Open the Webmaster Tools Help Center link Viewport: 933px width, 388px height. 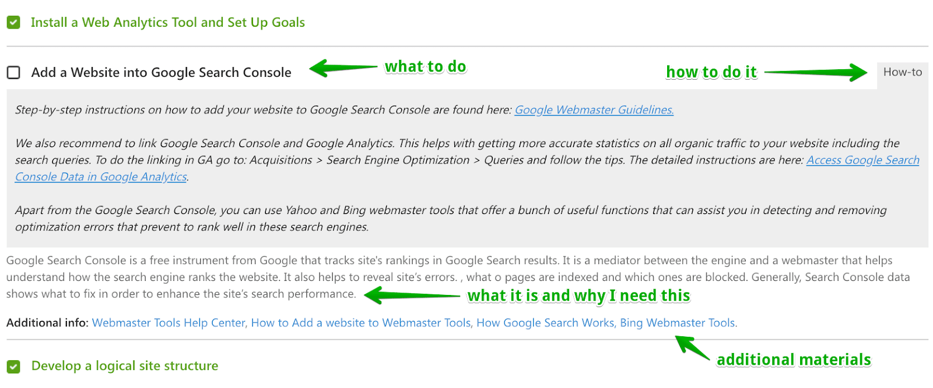coord(169,323)
